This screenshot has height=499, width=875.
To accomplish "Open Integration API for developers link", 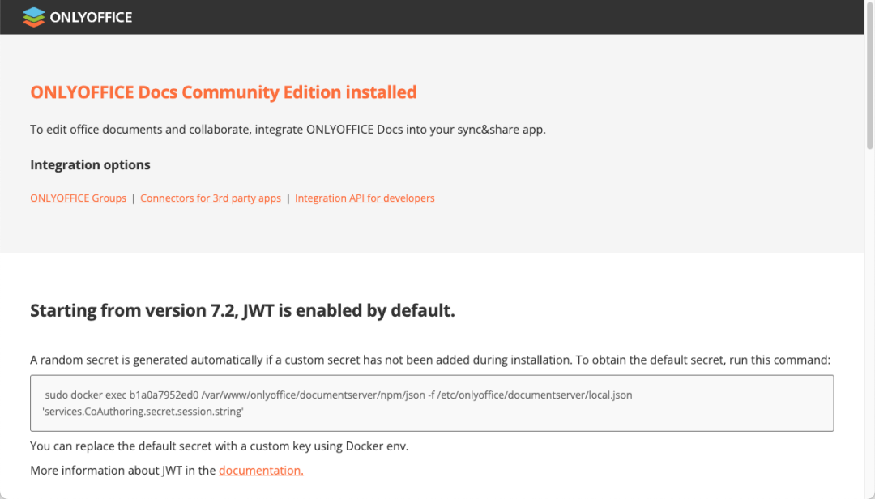I will (x=365, y=198).
